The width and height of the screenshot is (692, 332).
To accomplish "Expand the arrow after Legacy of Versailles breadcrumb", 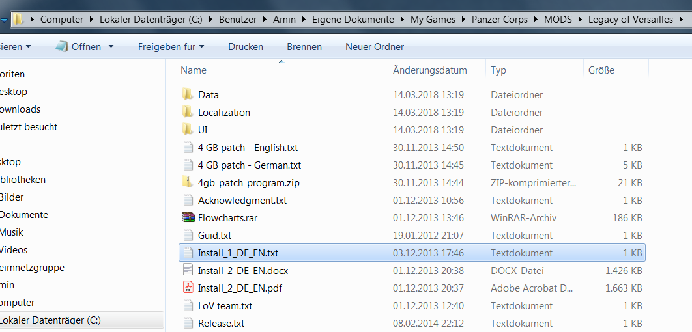I will [682, 20].
